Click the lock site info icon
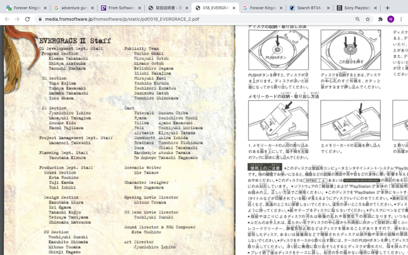Viewport: 408px width, 255px height. coord(40,19)
